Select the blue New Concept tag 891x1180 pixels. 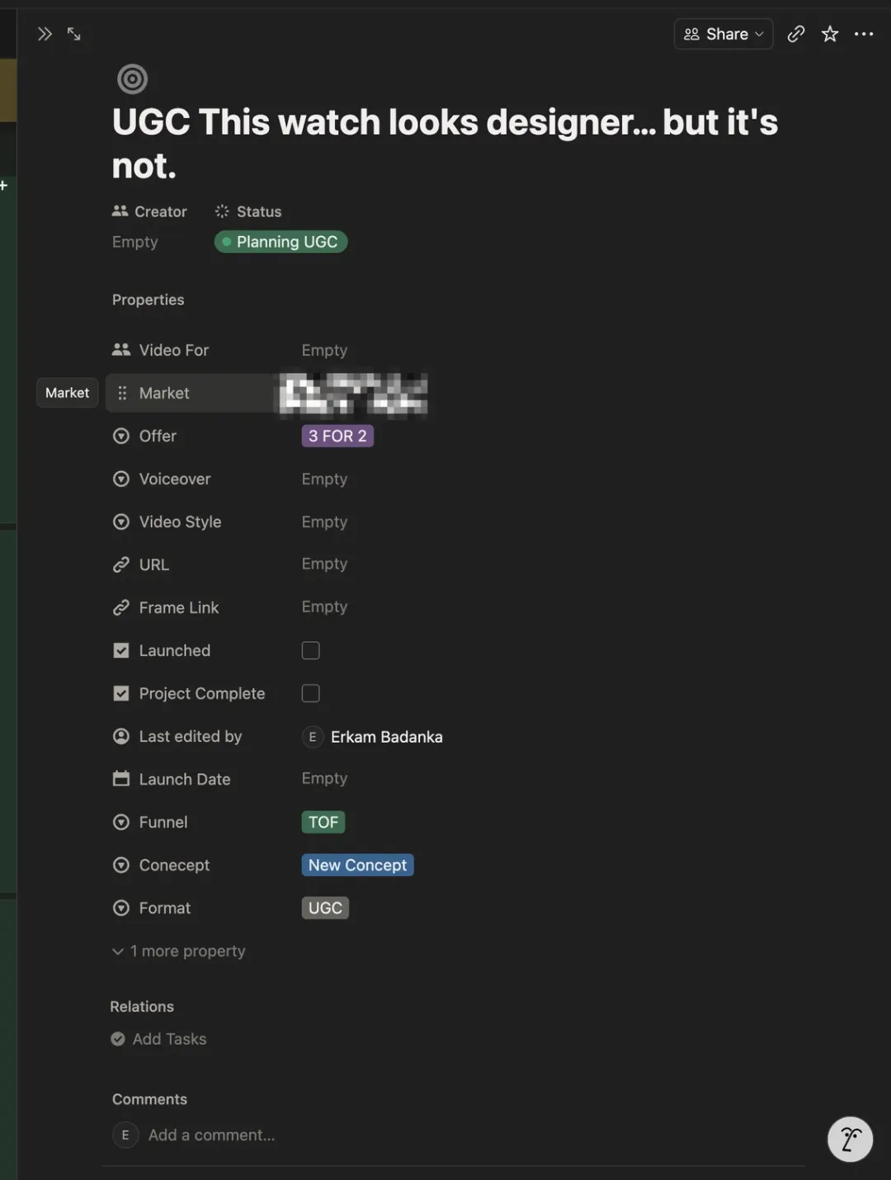[357, 865]
